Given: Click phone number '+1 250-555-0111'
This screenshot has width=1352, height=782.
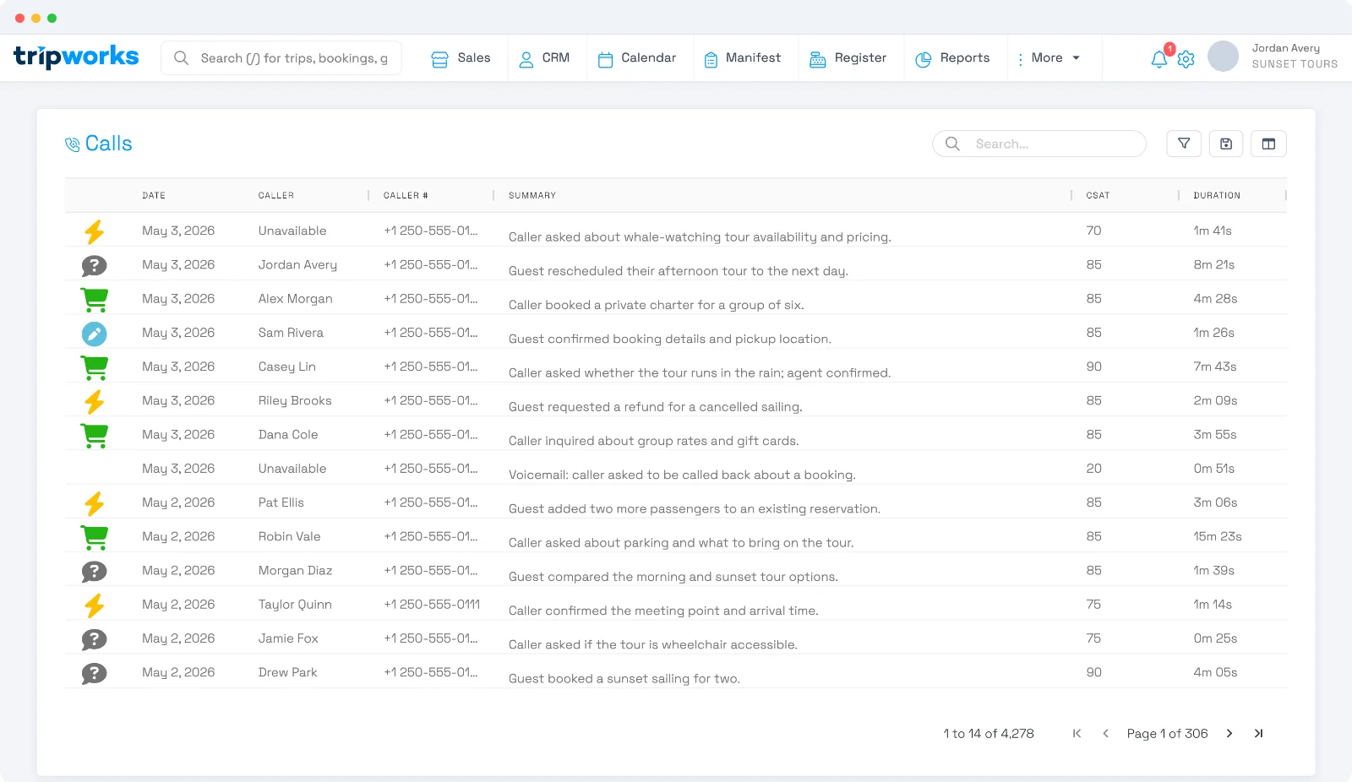Looking at the screenshot, I should [432, 604].
